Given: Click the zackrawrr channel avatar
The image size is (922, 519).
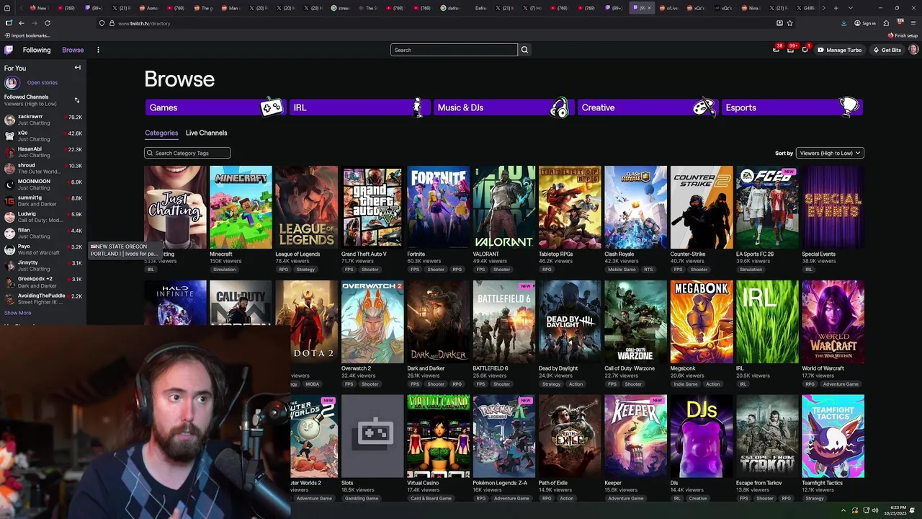Looking at the screenshot, I should pyautogui.click(x=9, y=120).
